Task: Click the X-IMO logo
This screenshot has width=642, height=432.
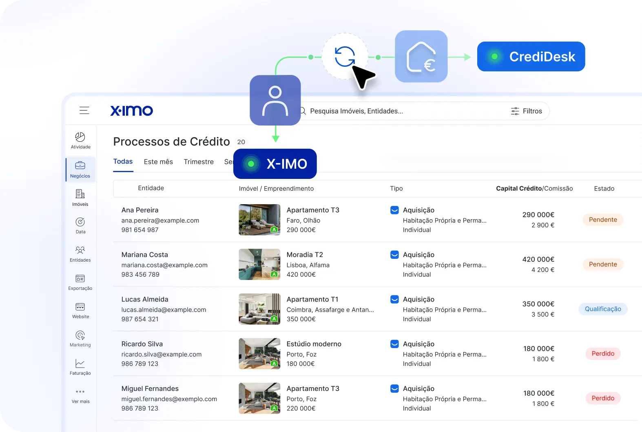Action: coord(131,110)
